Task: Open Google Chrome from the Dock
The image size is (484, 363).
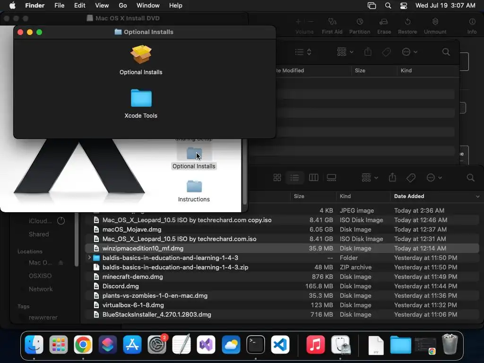Action: coord(83,345)
